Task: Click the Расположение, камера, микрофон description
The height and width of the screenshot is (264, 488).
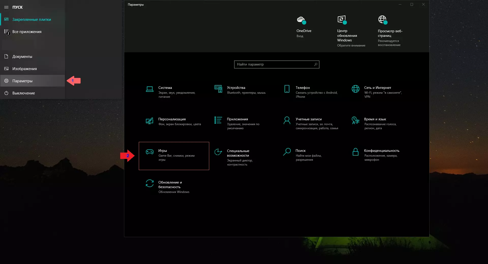Action: tap(381, 158)
